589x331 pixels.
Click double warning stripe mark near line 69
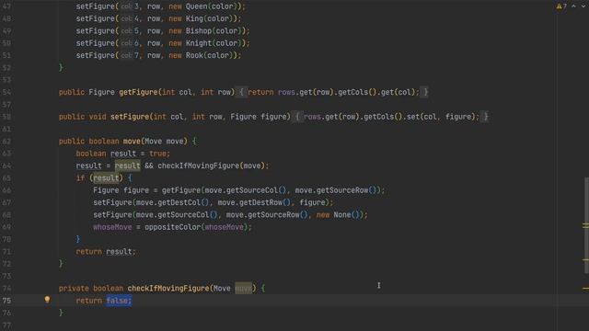[x=585, y=225]
